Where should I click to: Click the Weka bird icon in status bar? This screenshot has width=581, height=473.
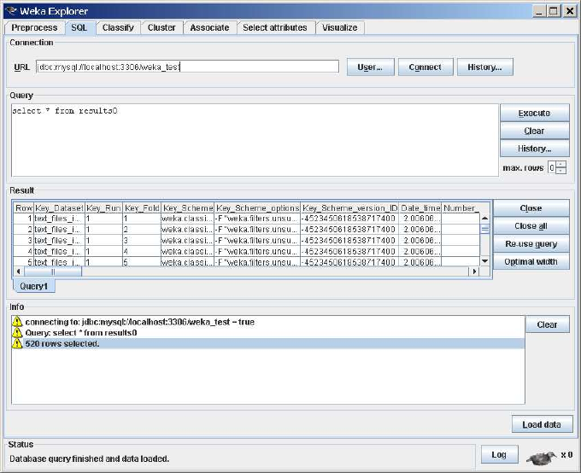(x=542, y=458)
